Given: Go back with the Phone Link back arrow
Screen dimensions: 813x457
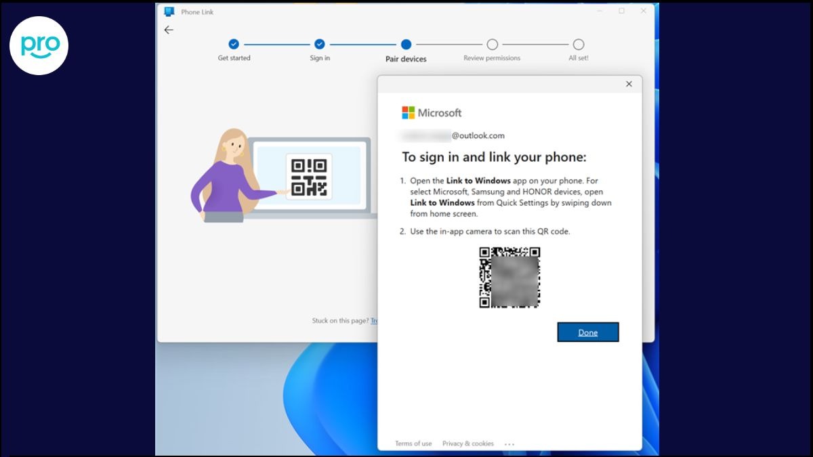Looking at the screenshot, I should pos(169,30).
